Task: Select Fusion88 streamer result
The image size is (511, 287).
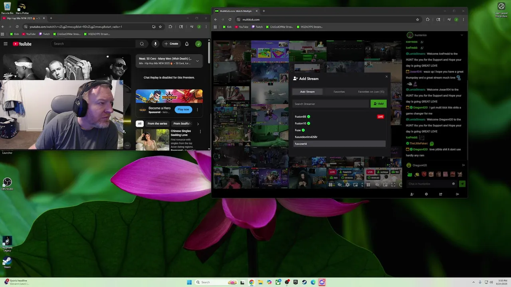Action: coord(339,117)
